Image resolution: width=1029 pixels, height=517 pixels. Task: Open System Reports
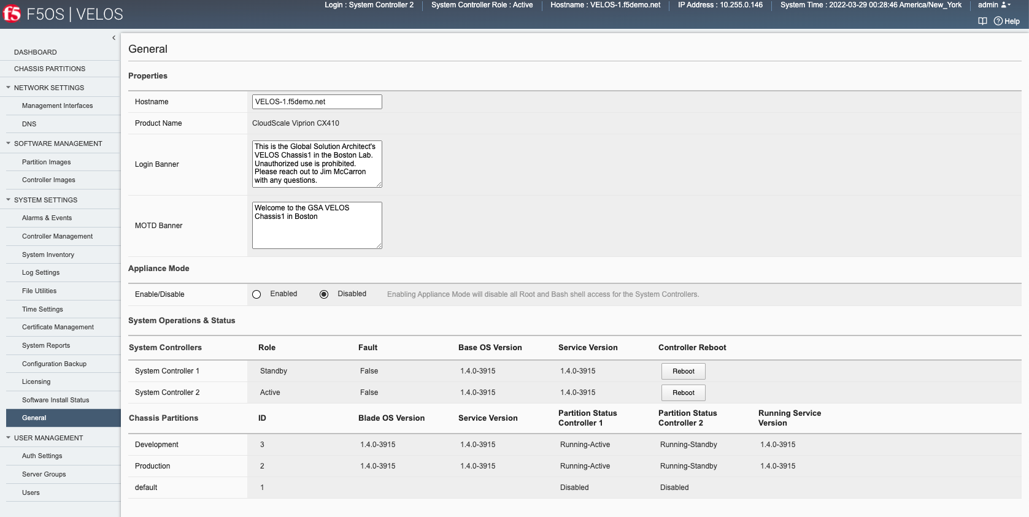point(46,345)
